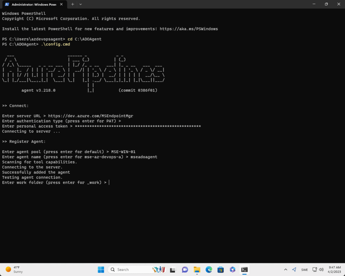Maximize the terminal window

[x=326, y=4]
